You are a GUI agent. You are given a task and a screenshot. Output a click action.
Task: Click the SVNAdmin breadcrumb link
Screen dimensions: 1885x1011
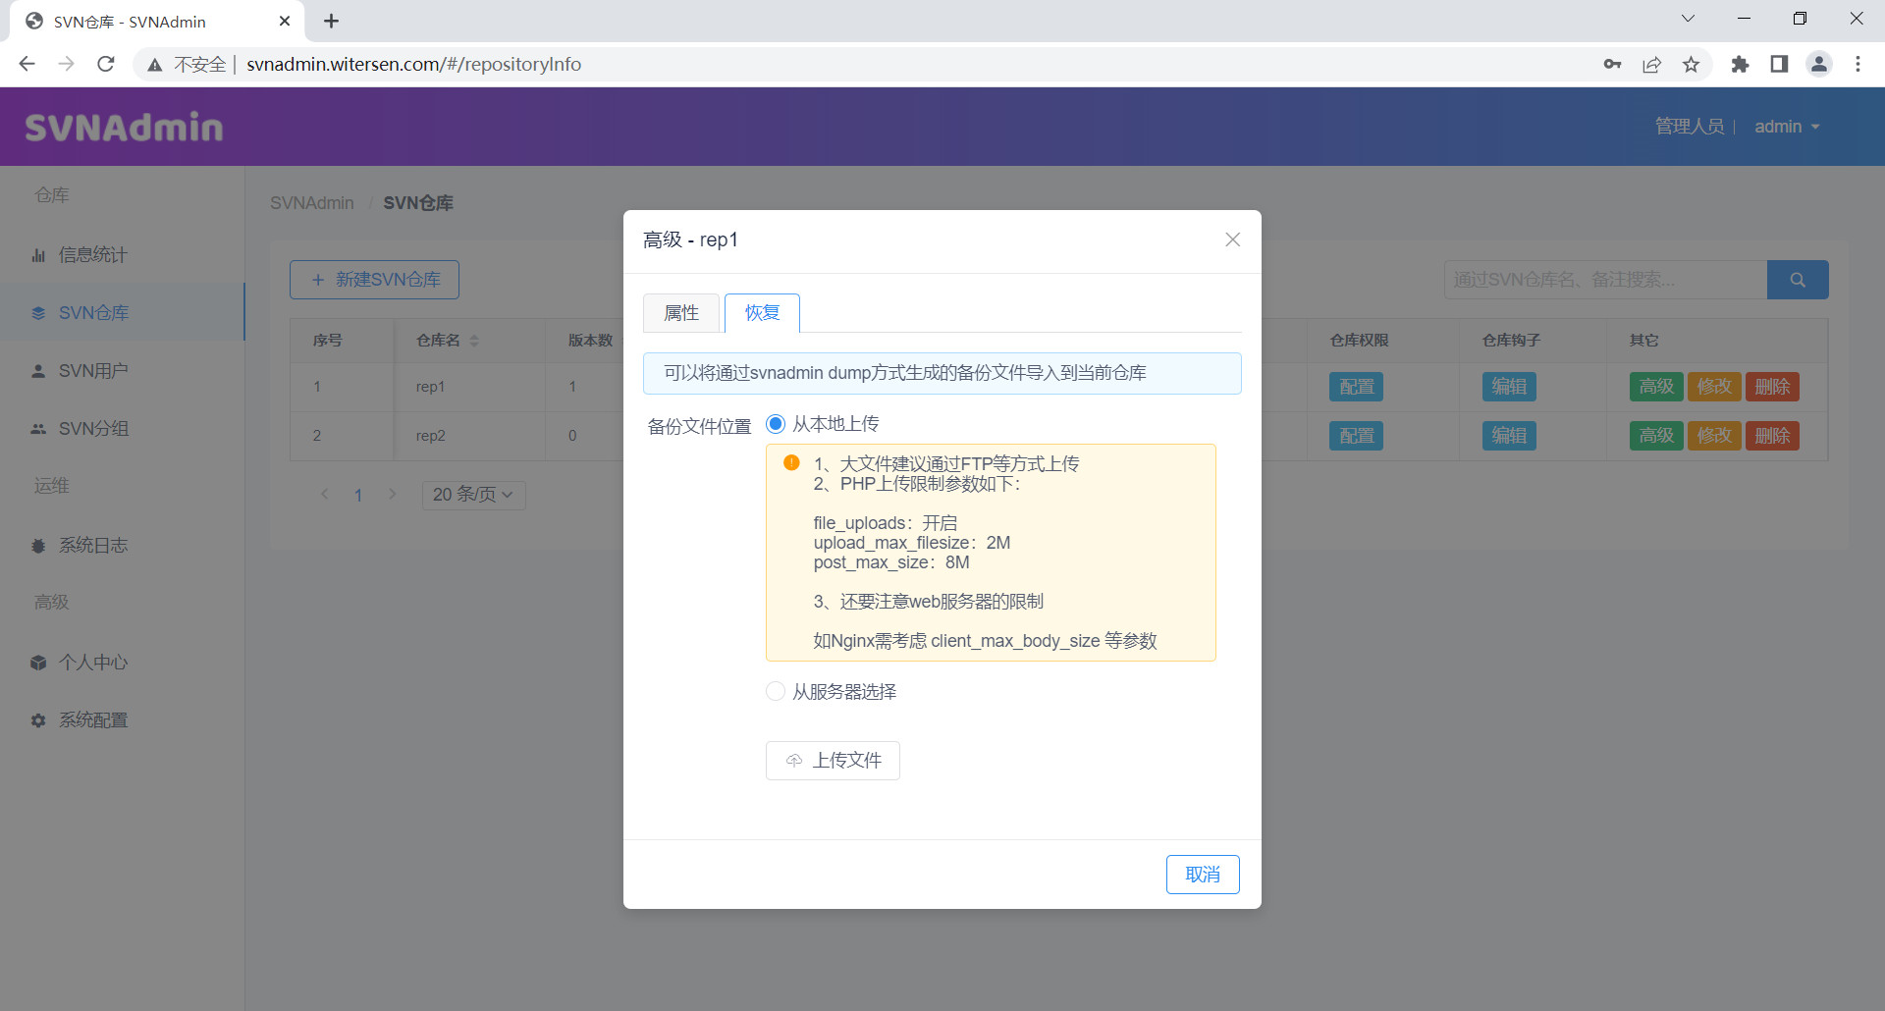(x=312, y=203)
